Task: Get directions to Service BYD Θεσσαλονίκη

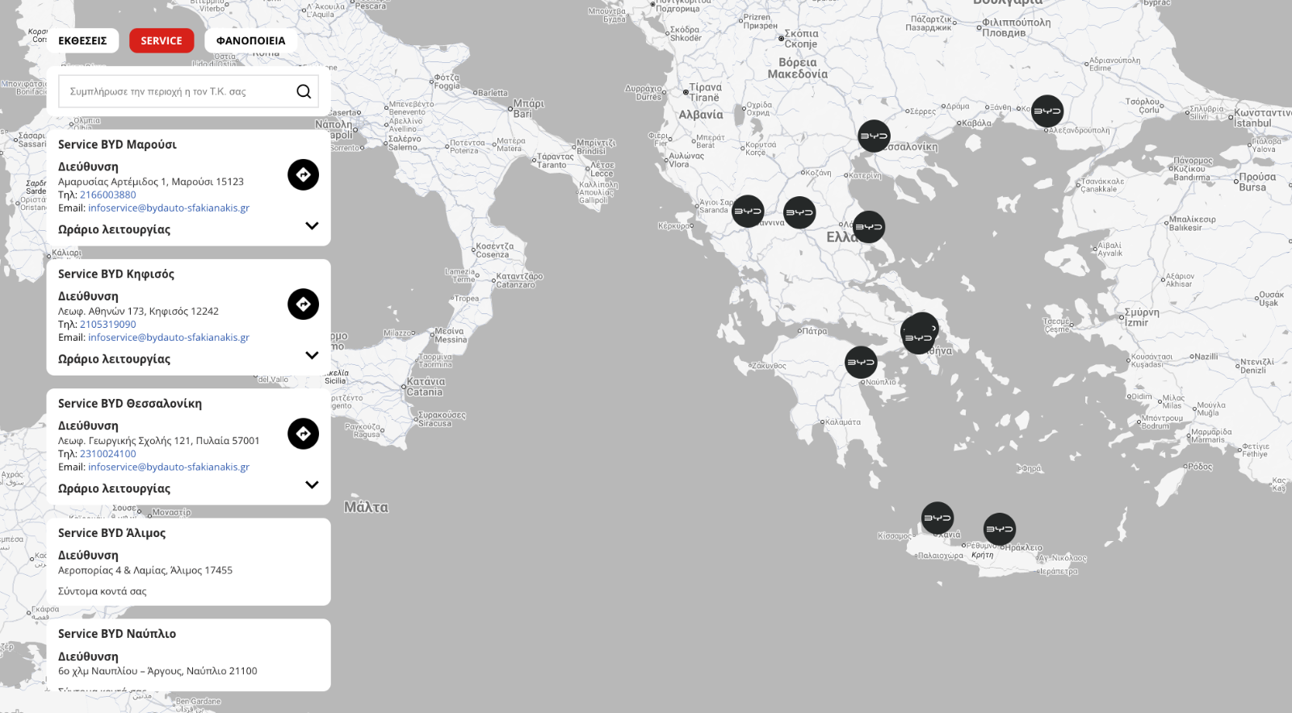Action: (304, 434)
